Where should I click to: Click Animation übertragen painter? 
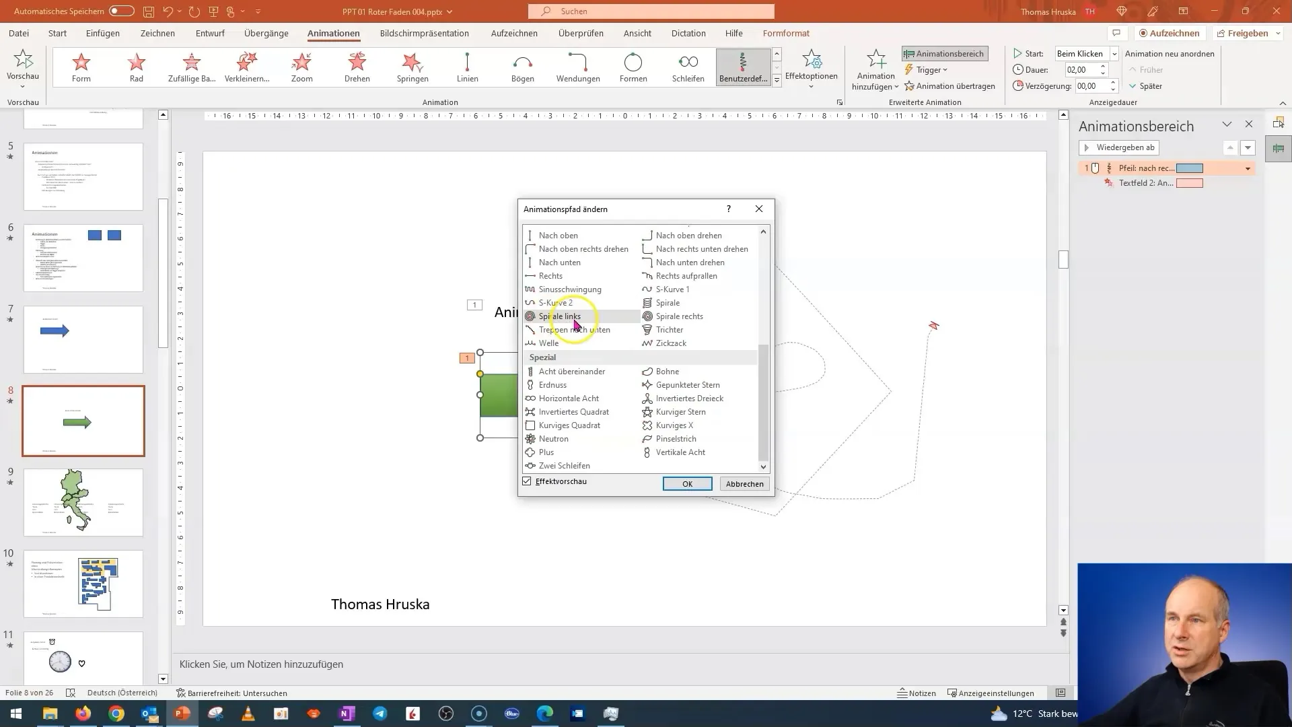pos(949,86)
